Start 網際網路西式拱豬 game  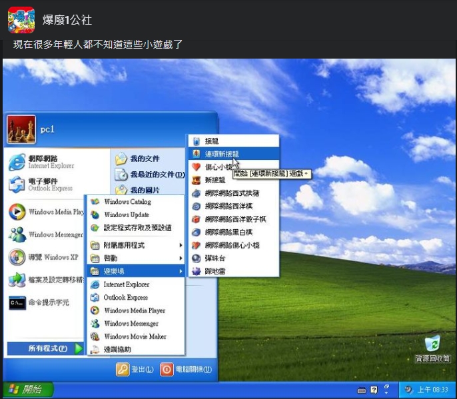(233, 193)
